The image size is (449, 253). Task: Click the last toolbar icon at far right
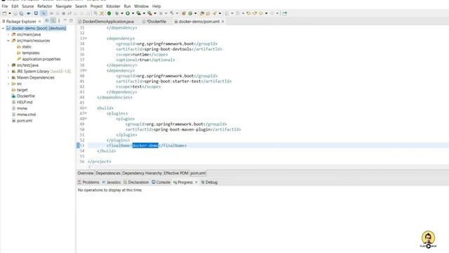pos(285,13)
